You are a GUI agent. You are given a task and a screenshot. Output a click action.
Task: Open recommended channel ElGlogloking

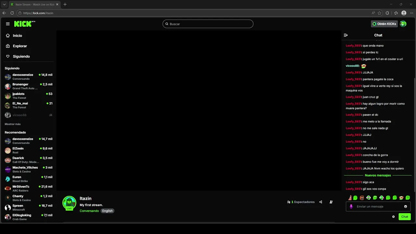pyautogui.click(x=28, y=217)
